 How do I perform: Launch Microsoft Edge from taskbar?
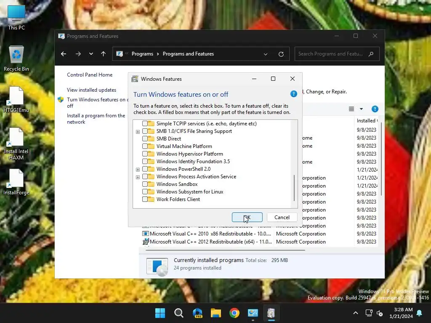pyautogui.click(x=197, y=313)
